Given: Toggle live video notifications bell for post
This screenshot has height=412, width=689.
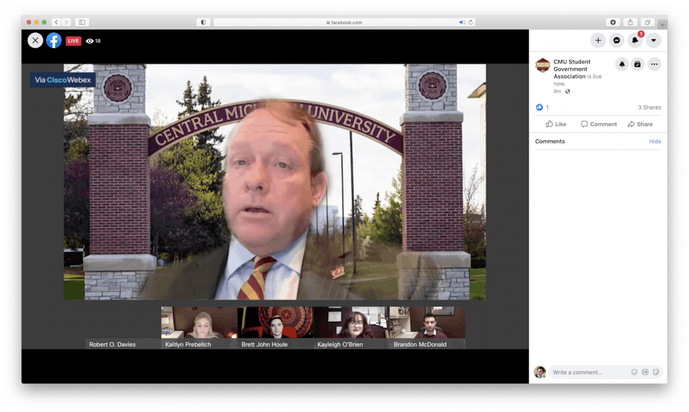Looking at the screenshot, I should [x=622, y=64].
